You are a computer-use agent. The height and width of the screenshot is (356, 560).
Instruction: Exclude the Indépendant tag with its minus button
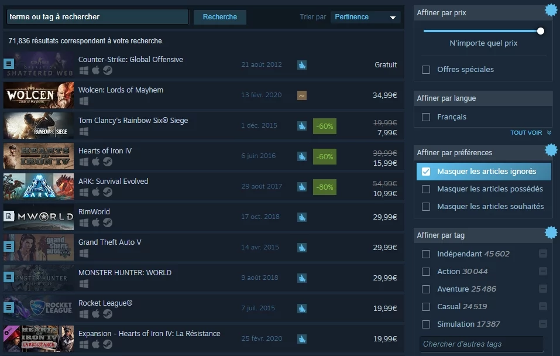tap(543, 254)
